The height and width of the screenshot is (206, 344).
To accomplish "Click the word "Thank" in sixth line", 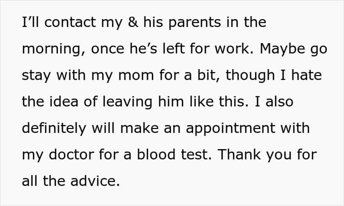I will (x=239, y=154).
